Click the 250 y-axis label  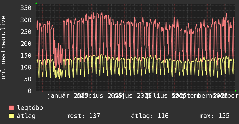(26, 32)
